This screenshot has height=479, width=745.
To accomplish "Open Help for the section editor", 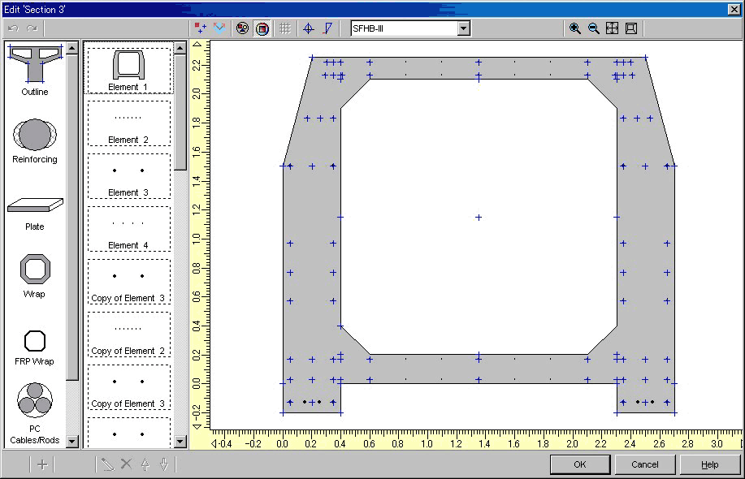I will pyautogui.click(x=709, y=464).
